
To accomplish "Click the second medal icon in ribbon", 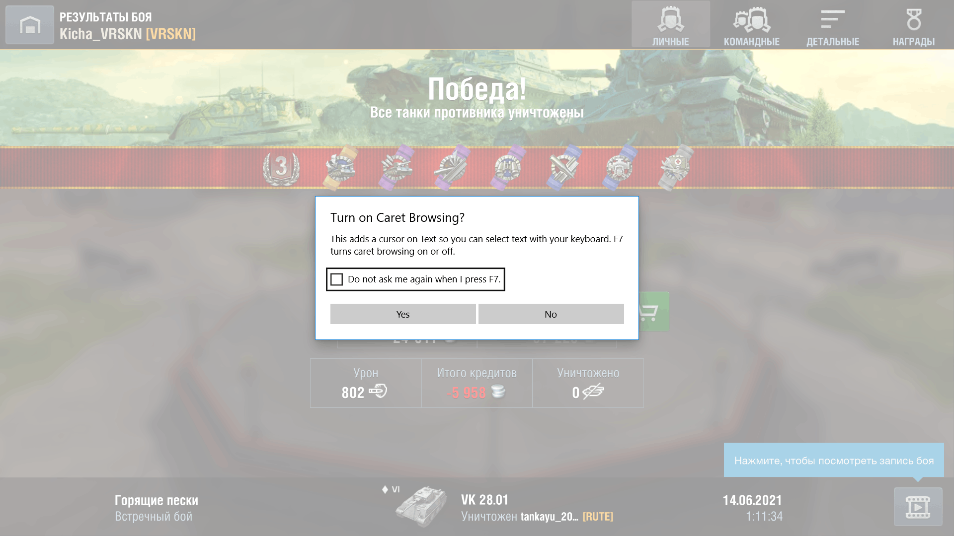I will point(341,167).
